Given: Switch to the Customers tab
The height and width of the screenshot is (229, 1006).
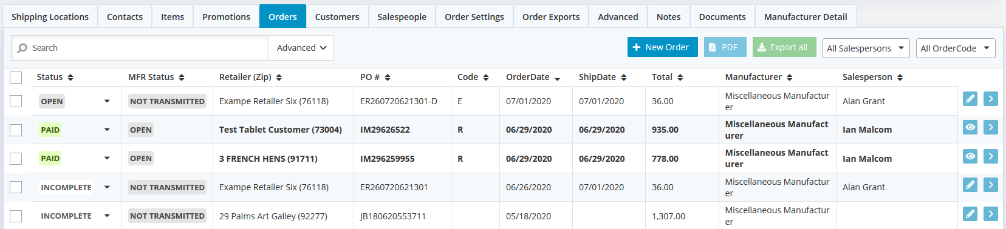Looking at the screenshot, I should pyautogui.click(x=337, y=16).
